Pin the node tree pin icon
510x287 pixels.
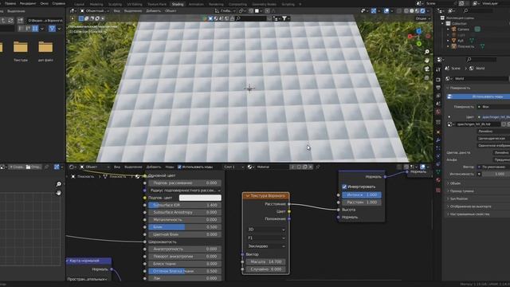tap(318, 167)
